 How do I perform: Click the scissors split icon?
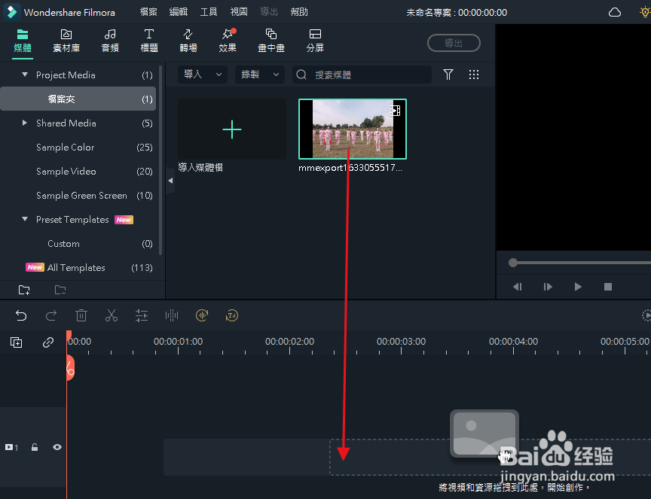point(112,315)
